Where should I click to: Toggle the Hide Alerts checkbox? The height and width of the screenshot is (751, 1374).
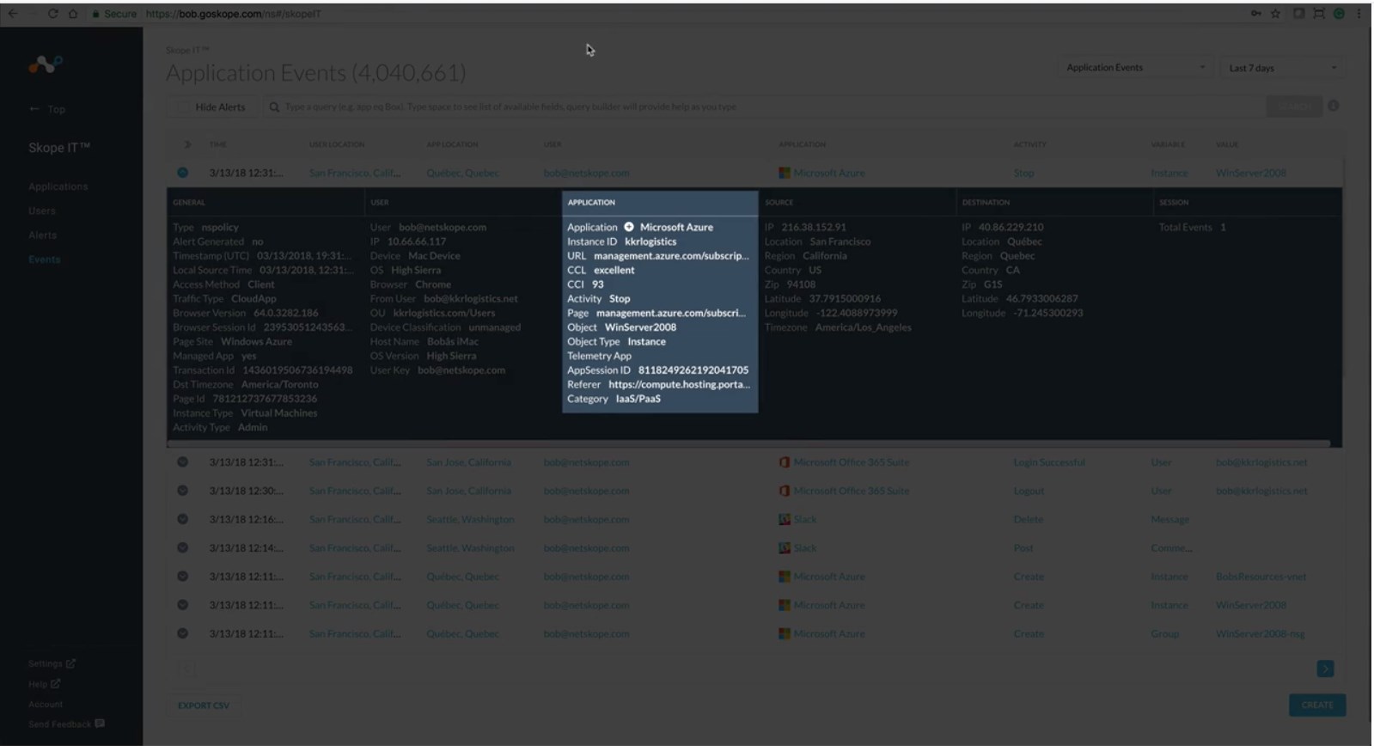[182, 107]
